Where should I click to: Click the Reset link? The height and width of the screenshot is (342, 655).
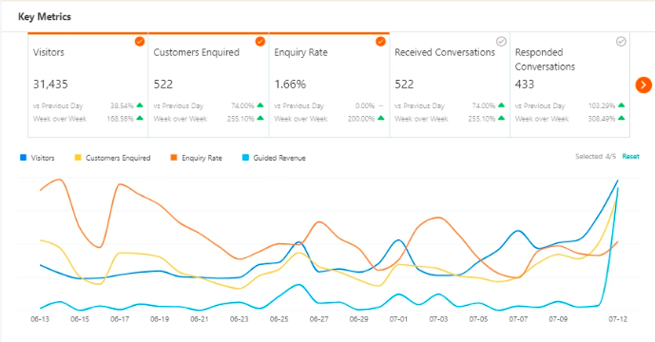coord(631,156)
